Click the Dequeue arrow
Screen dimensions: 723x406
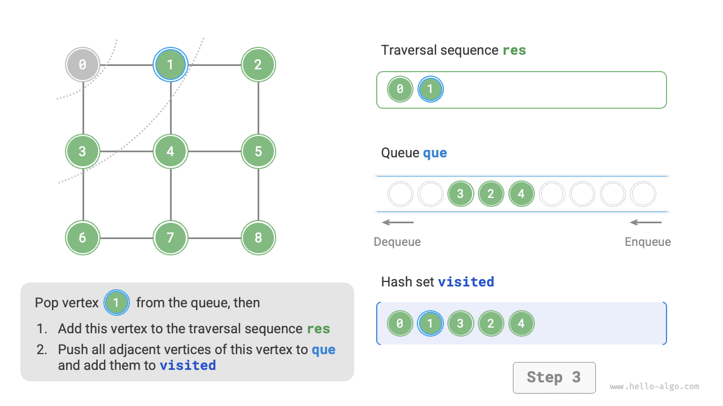tap(398, 222)
